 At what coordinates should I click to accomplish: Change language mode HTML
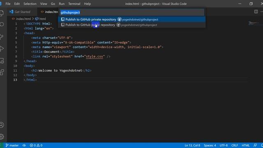[x=246, y=145]
